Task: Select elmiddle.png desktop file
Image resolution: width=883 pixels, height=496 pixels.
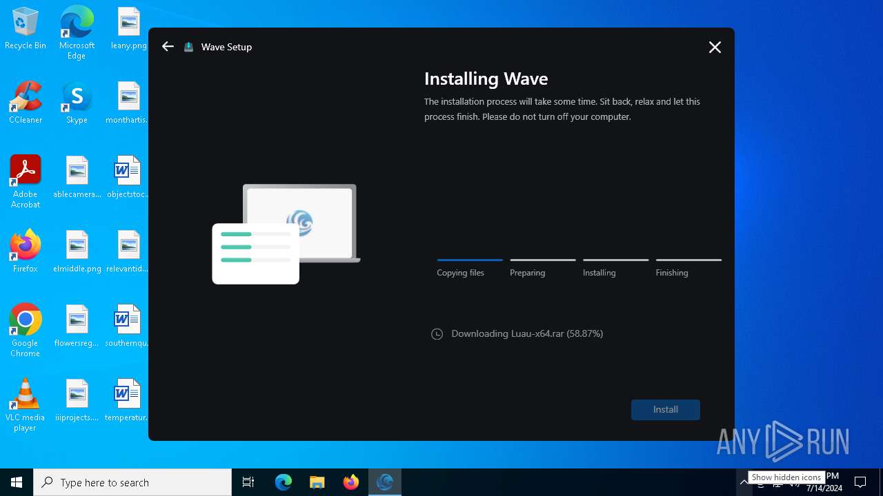Action: [x=77, y=251]
